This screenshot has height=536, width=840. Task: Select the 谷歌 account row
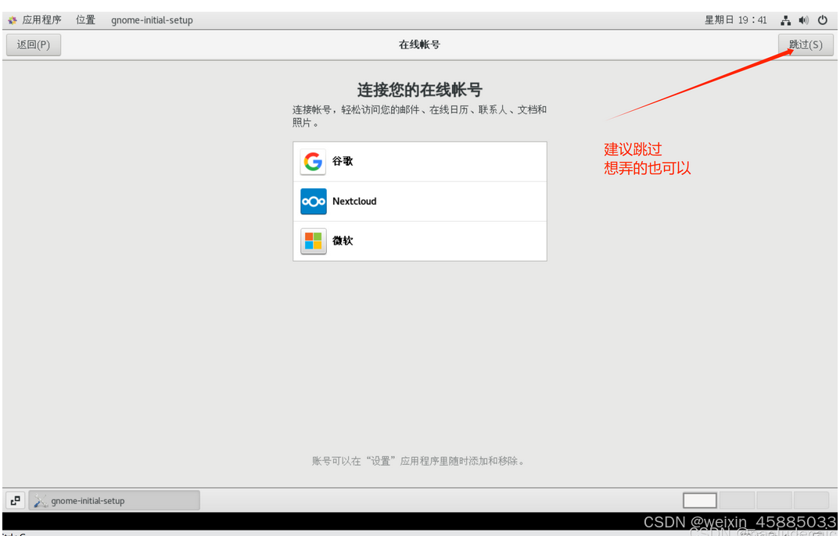[x=420, y=162]
